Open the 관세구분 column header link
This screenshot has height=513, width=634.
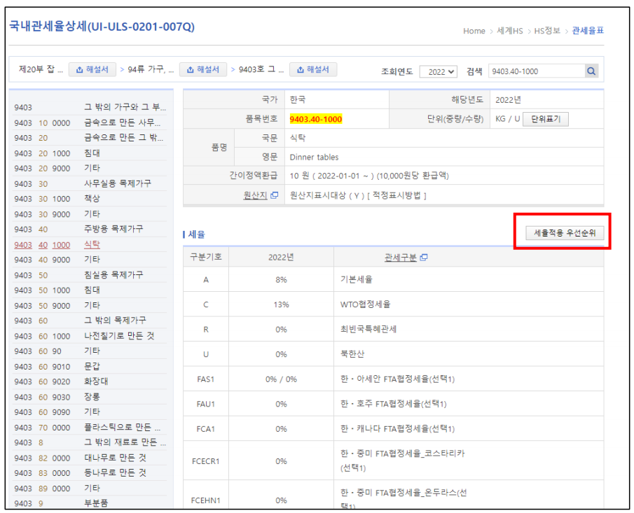tap(400, 258)
